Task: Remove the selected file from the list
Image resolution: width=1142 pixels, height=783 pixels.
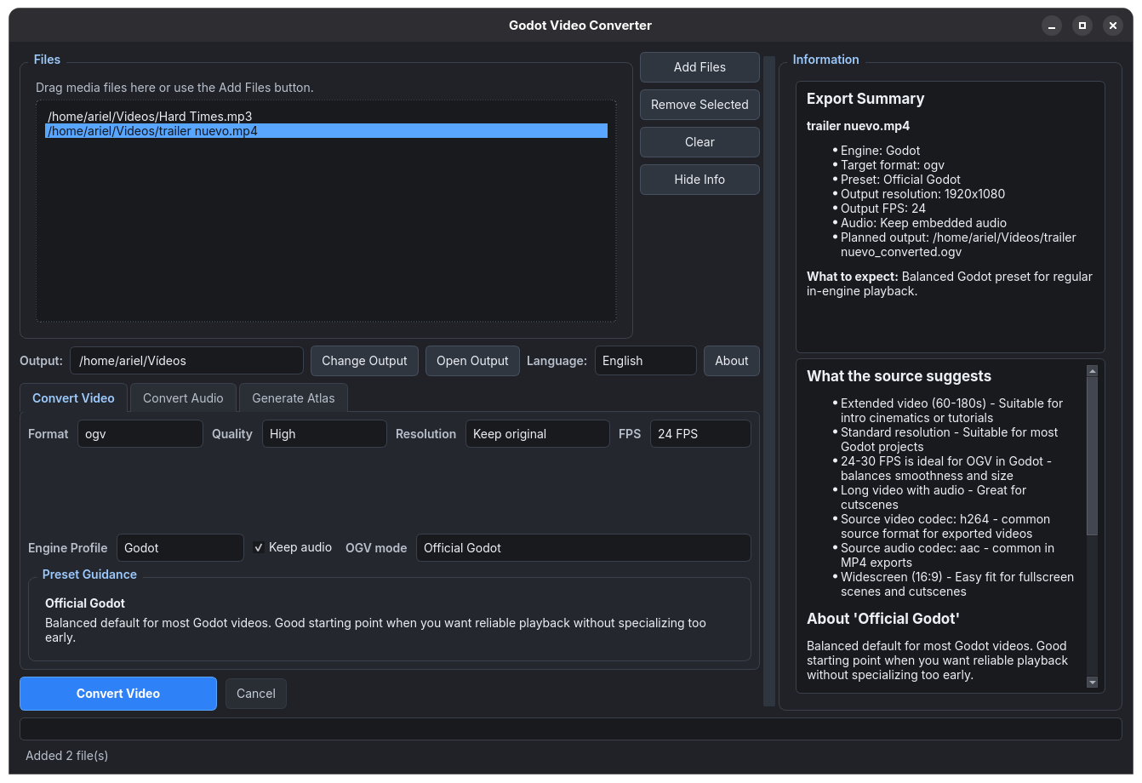Action: [699, 105]
